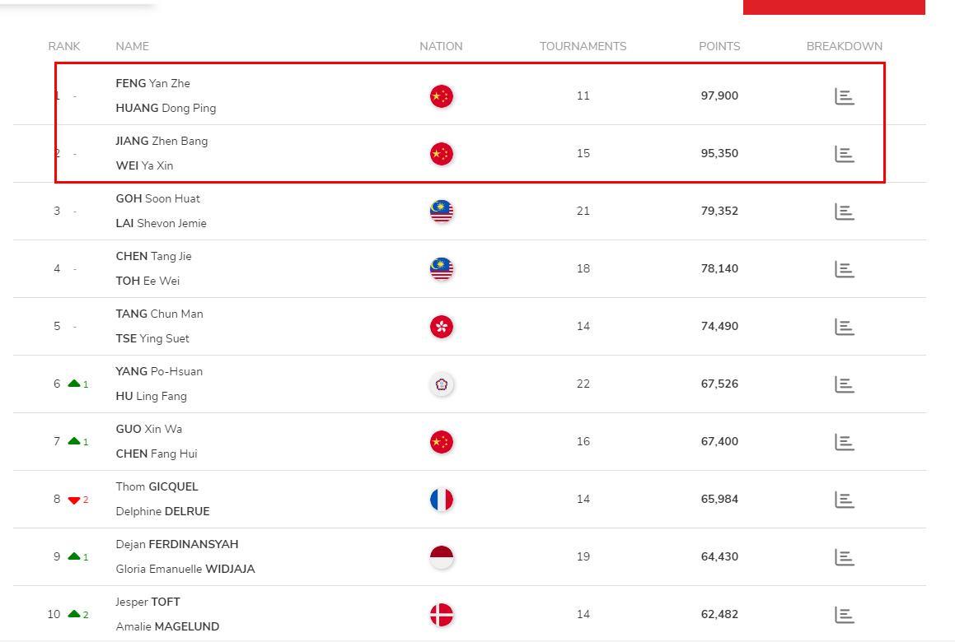Open breakdown icon for JIANG Zhen Bang pair
Viewport: 955px width, 642px height.
844,154
